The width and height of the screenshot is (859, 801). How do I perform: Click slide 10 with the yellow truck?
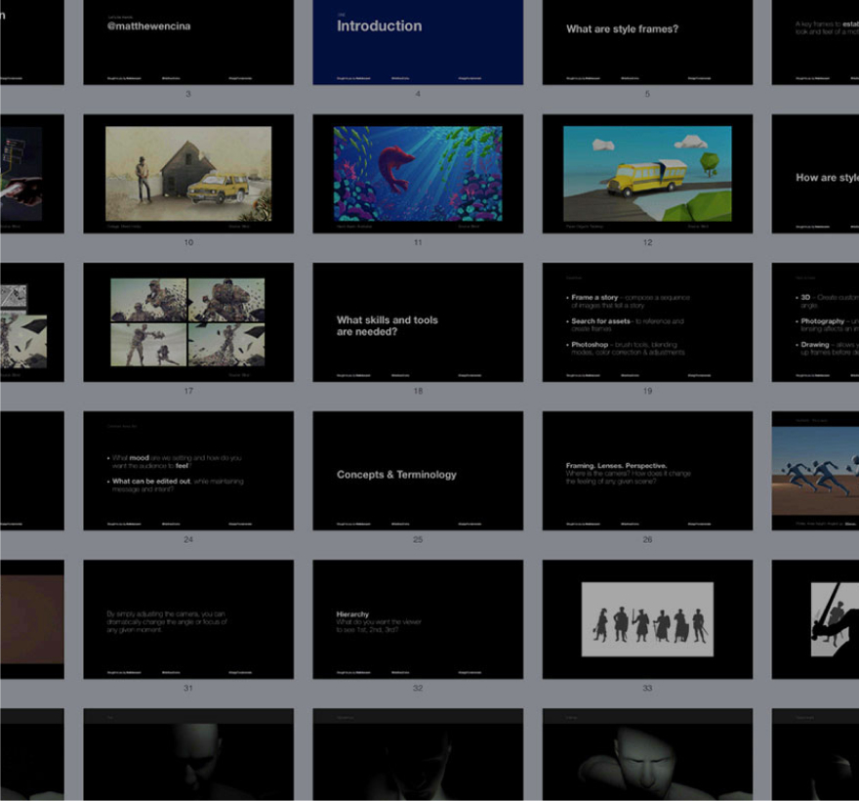187,174
